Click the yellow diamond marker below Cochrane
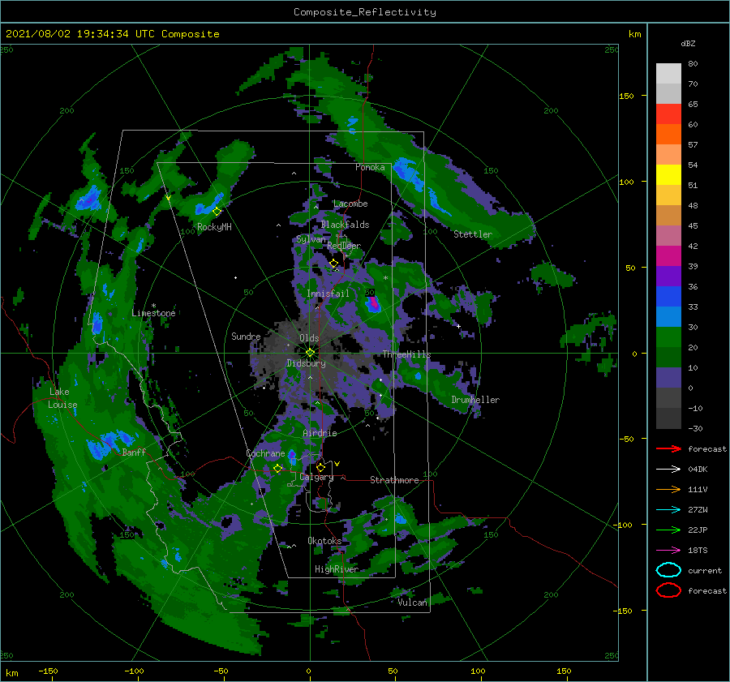 coord(277,468)
